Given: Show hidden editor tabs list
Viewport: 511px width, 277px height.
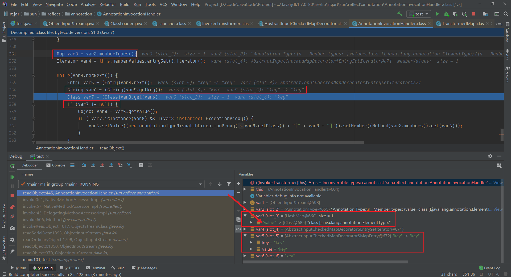Looking at the screenshot, I should point(499,24).
